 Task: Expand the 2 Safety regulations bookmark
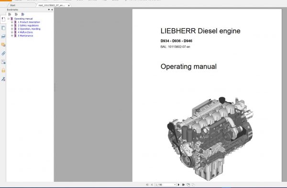pos(12,26)
